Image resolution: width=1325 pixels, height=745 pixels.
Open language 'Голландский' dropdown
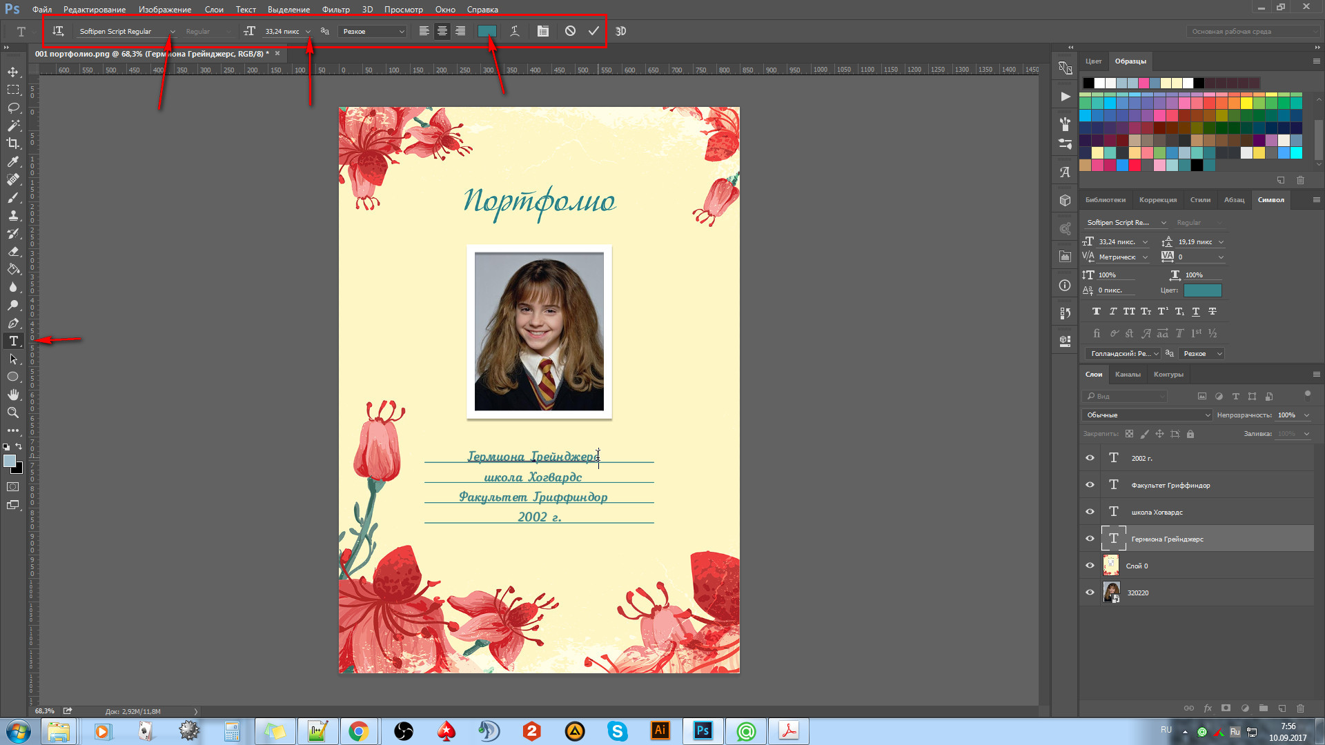tap(1123, 354)
